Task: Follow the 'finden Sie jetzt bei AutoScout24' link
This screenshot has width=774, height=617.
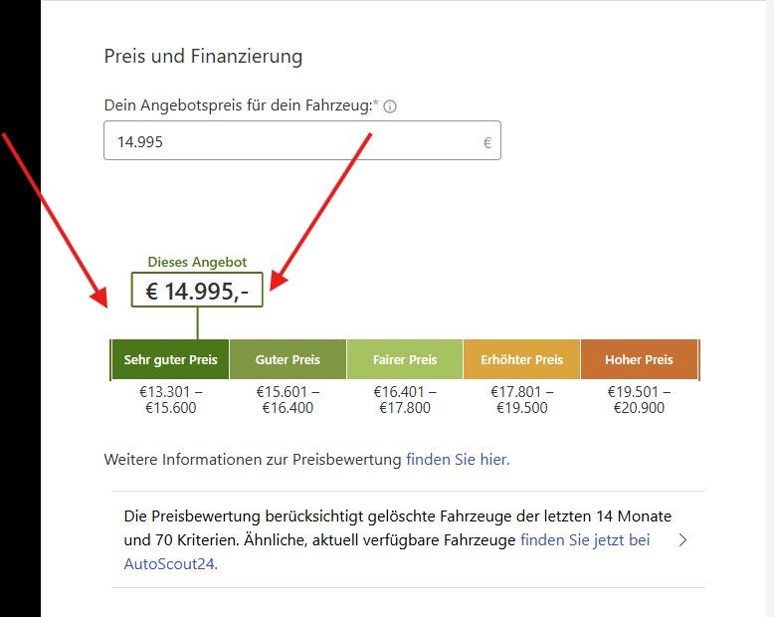Action: click(x=584, y=540)
